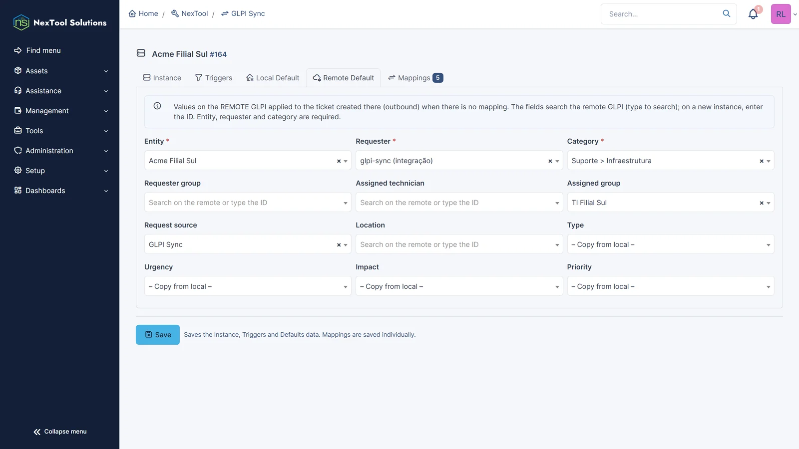Click the Home breadcrumb icon
The image size is (799, 449).
132,13
